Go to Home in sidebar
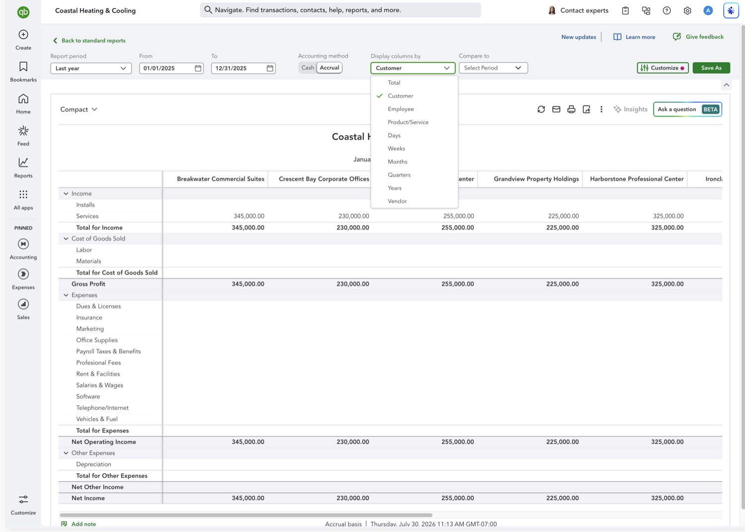The image size is (745, 532). pos(23,99)
